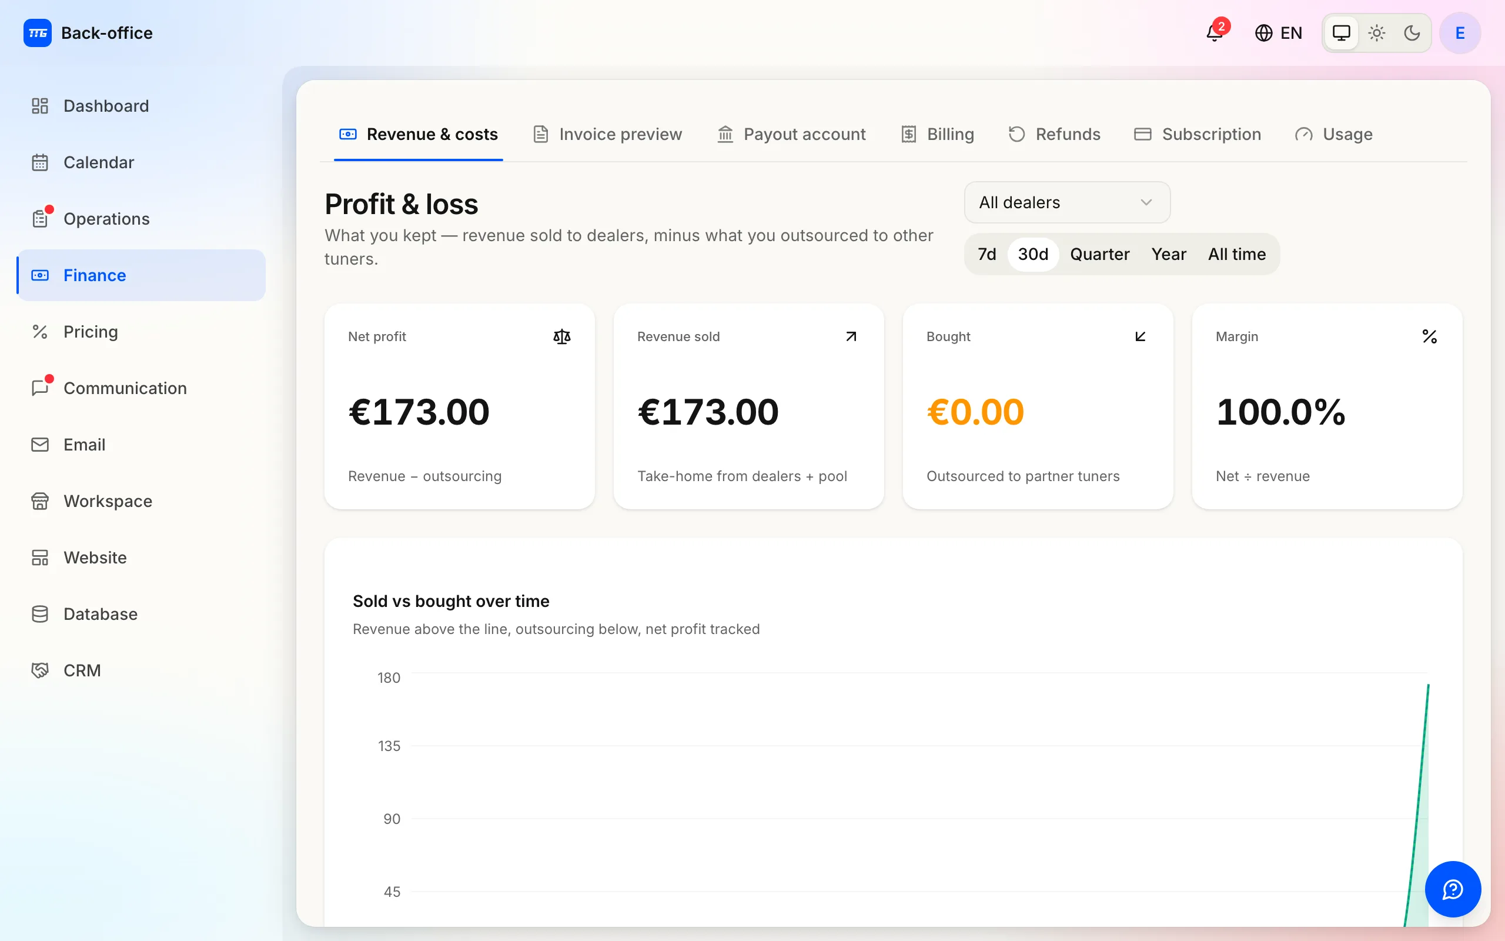Select the 30d time range
The image size is (1505, 941).
[x=1033, y=254]
